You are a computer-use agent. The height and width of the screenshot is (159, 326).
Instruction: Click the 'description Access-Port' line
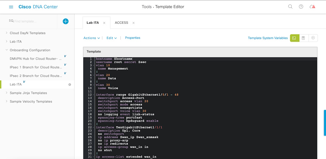click(121, 98)
